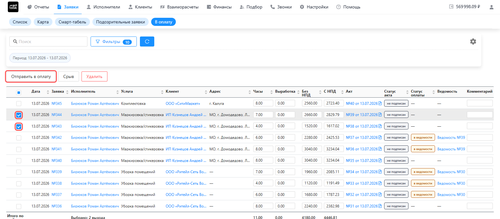
Task: Open Помощь question mark icon
Action: 339,7
